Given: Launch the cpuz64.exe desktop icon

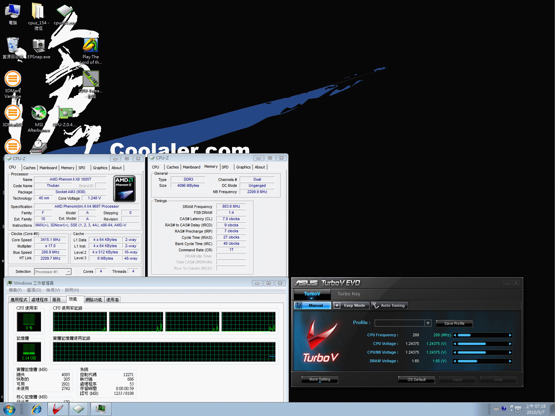Looking at the screenshot, I should 65,15.
